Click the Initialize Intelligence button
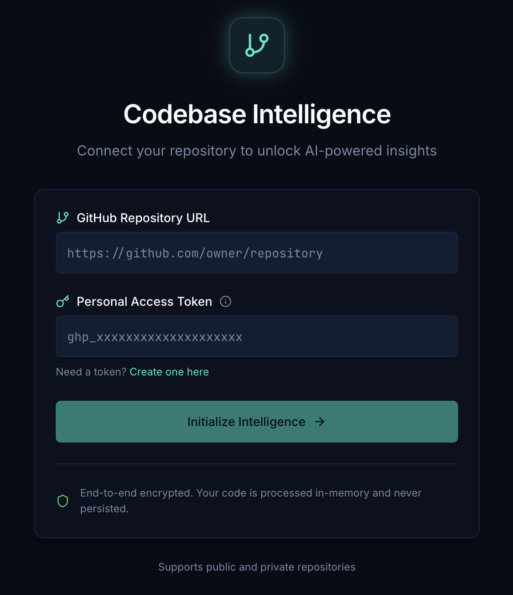 click(256, 422)
